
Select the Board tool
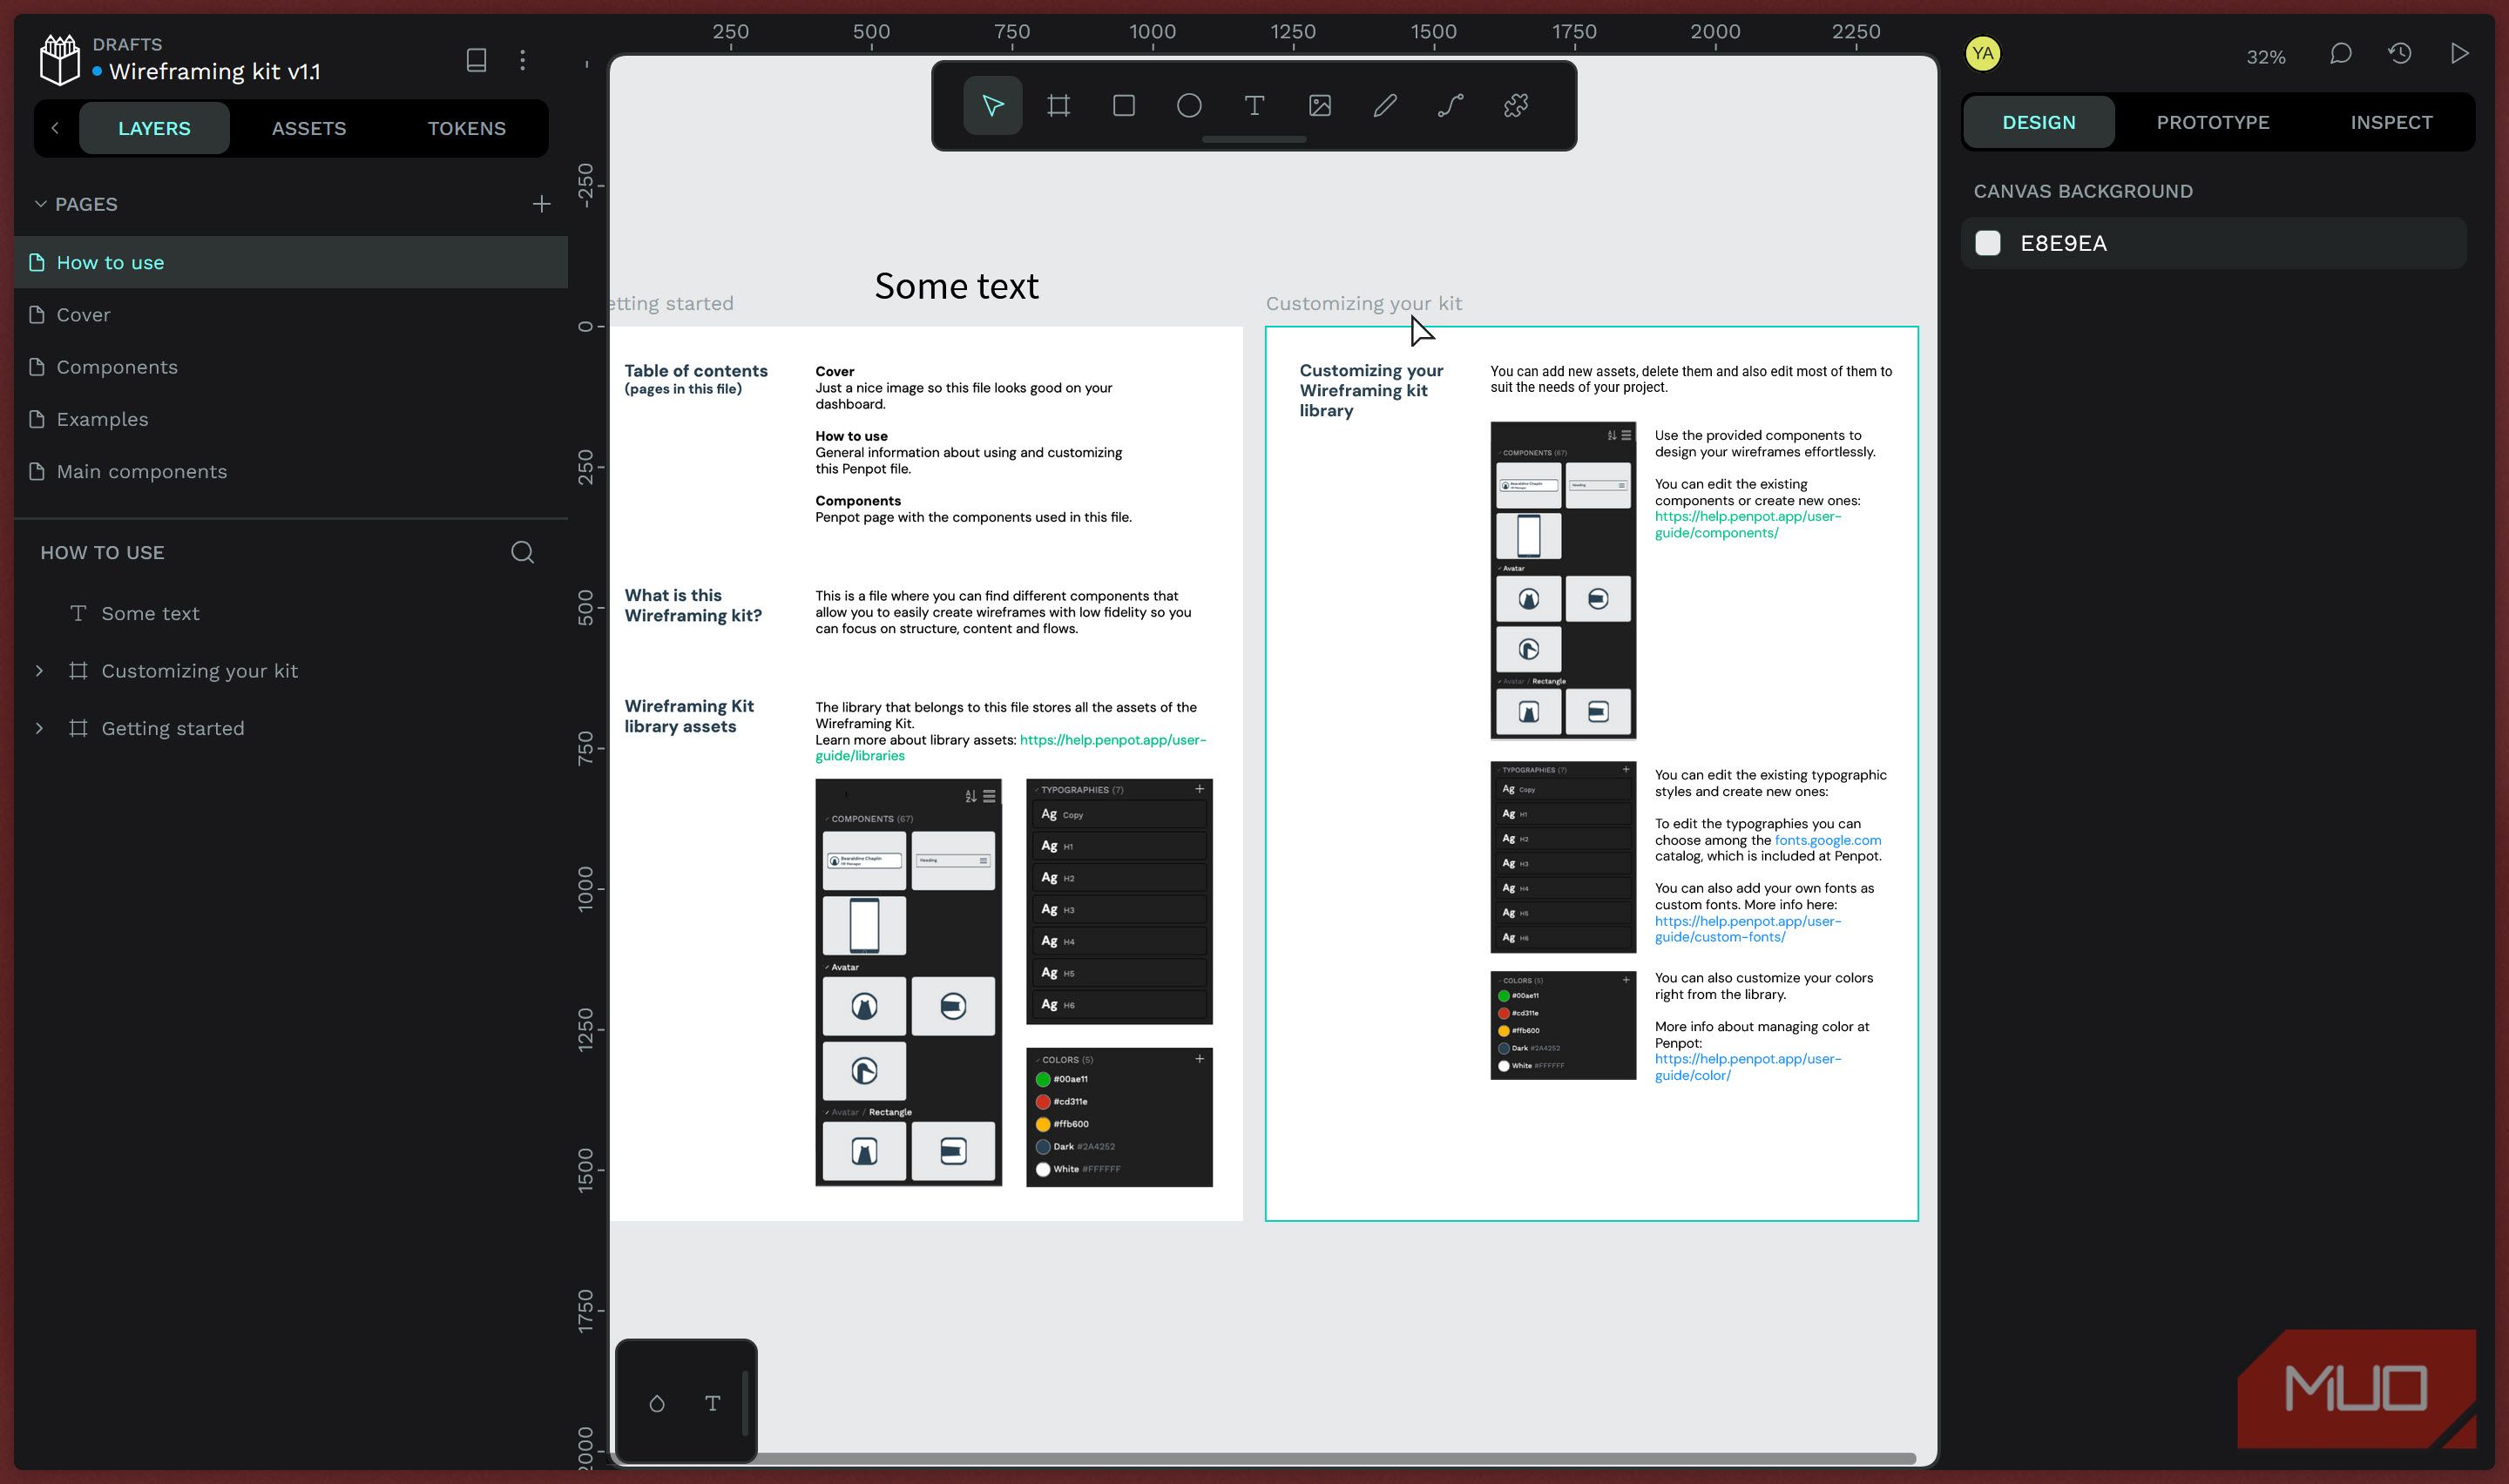tap(1058, 105)
